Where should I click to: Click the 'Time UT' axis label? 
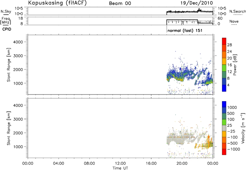point(120,168)
